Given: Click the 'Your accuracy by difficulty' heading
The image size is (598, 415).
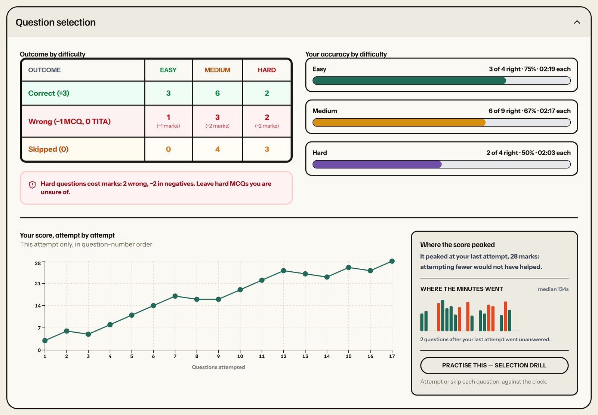Looking at the screenshot, I should (x=346, y=54).
